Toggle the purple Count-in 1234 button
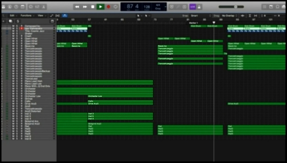287x163 pixels. click(x=192, y=7)
